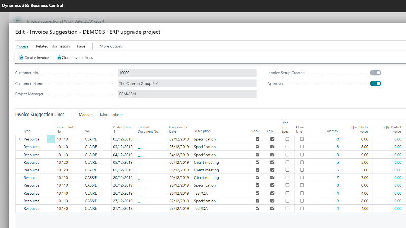This screenshot has width=406, height=228.
Task: Check Hide in Spec on 02/12/2019 line
Action: click(287, 139)
